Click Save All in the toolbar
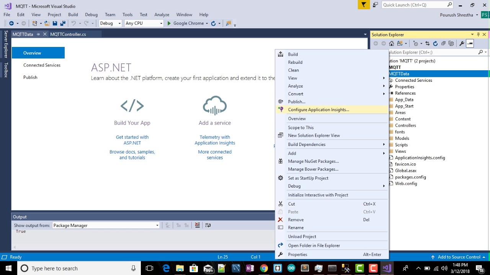 [x=62, y=23]
